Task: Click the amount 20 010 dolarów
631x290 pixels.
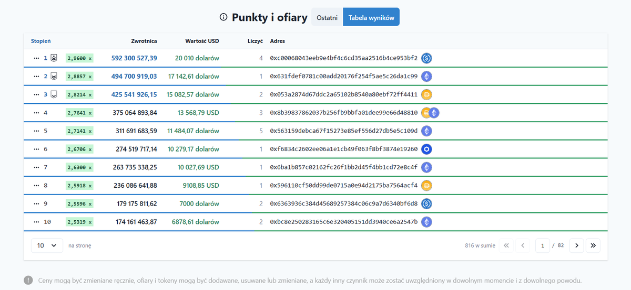Action: (197, 58)
